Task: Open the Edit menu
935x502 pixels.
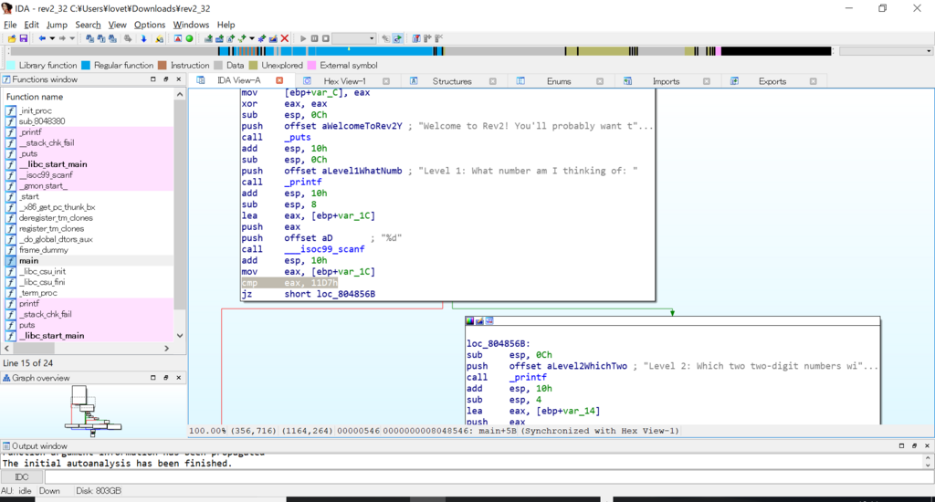Action: pos(31,25)
